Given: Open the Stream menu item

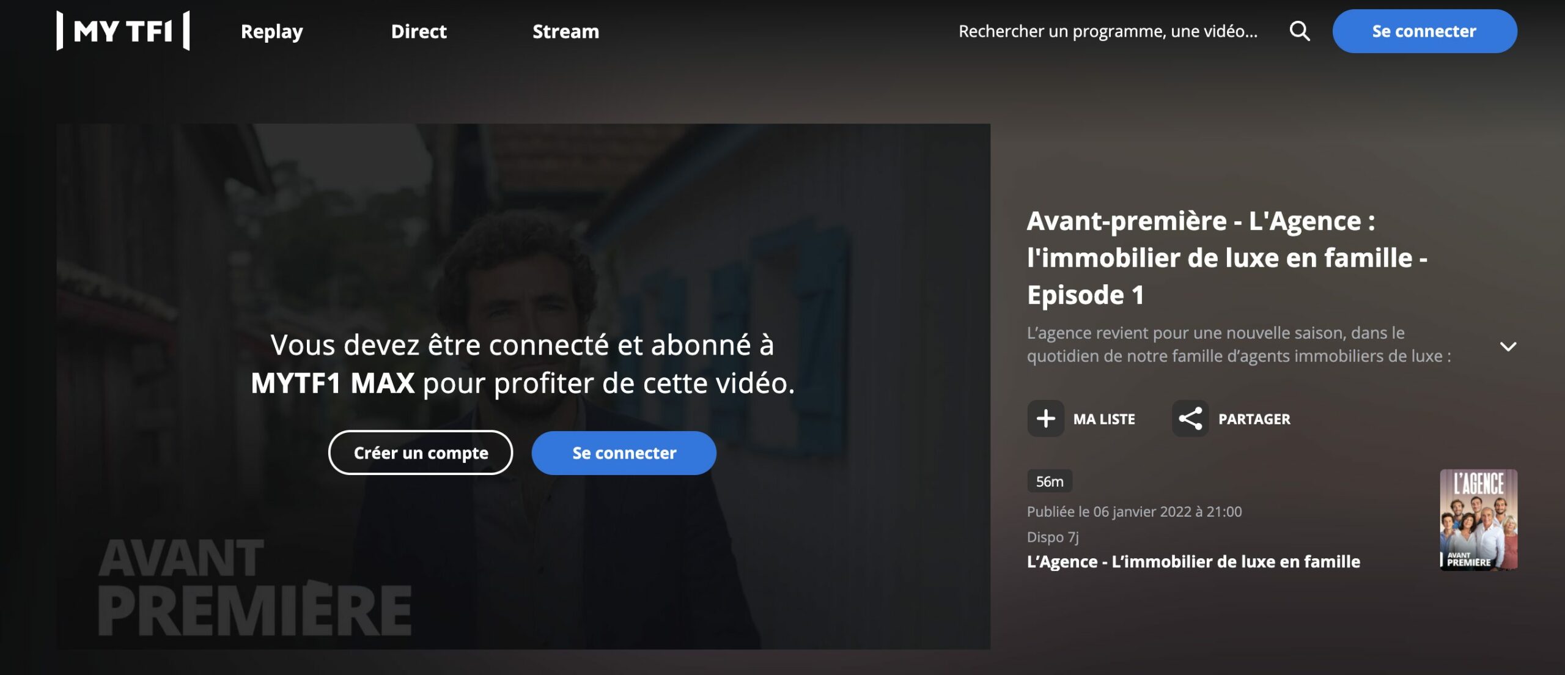Looking at the screenshot, I should (565, 31).
